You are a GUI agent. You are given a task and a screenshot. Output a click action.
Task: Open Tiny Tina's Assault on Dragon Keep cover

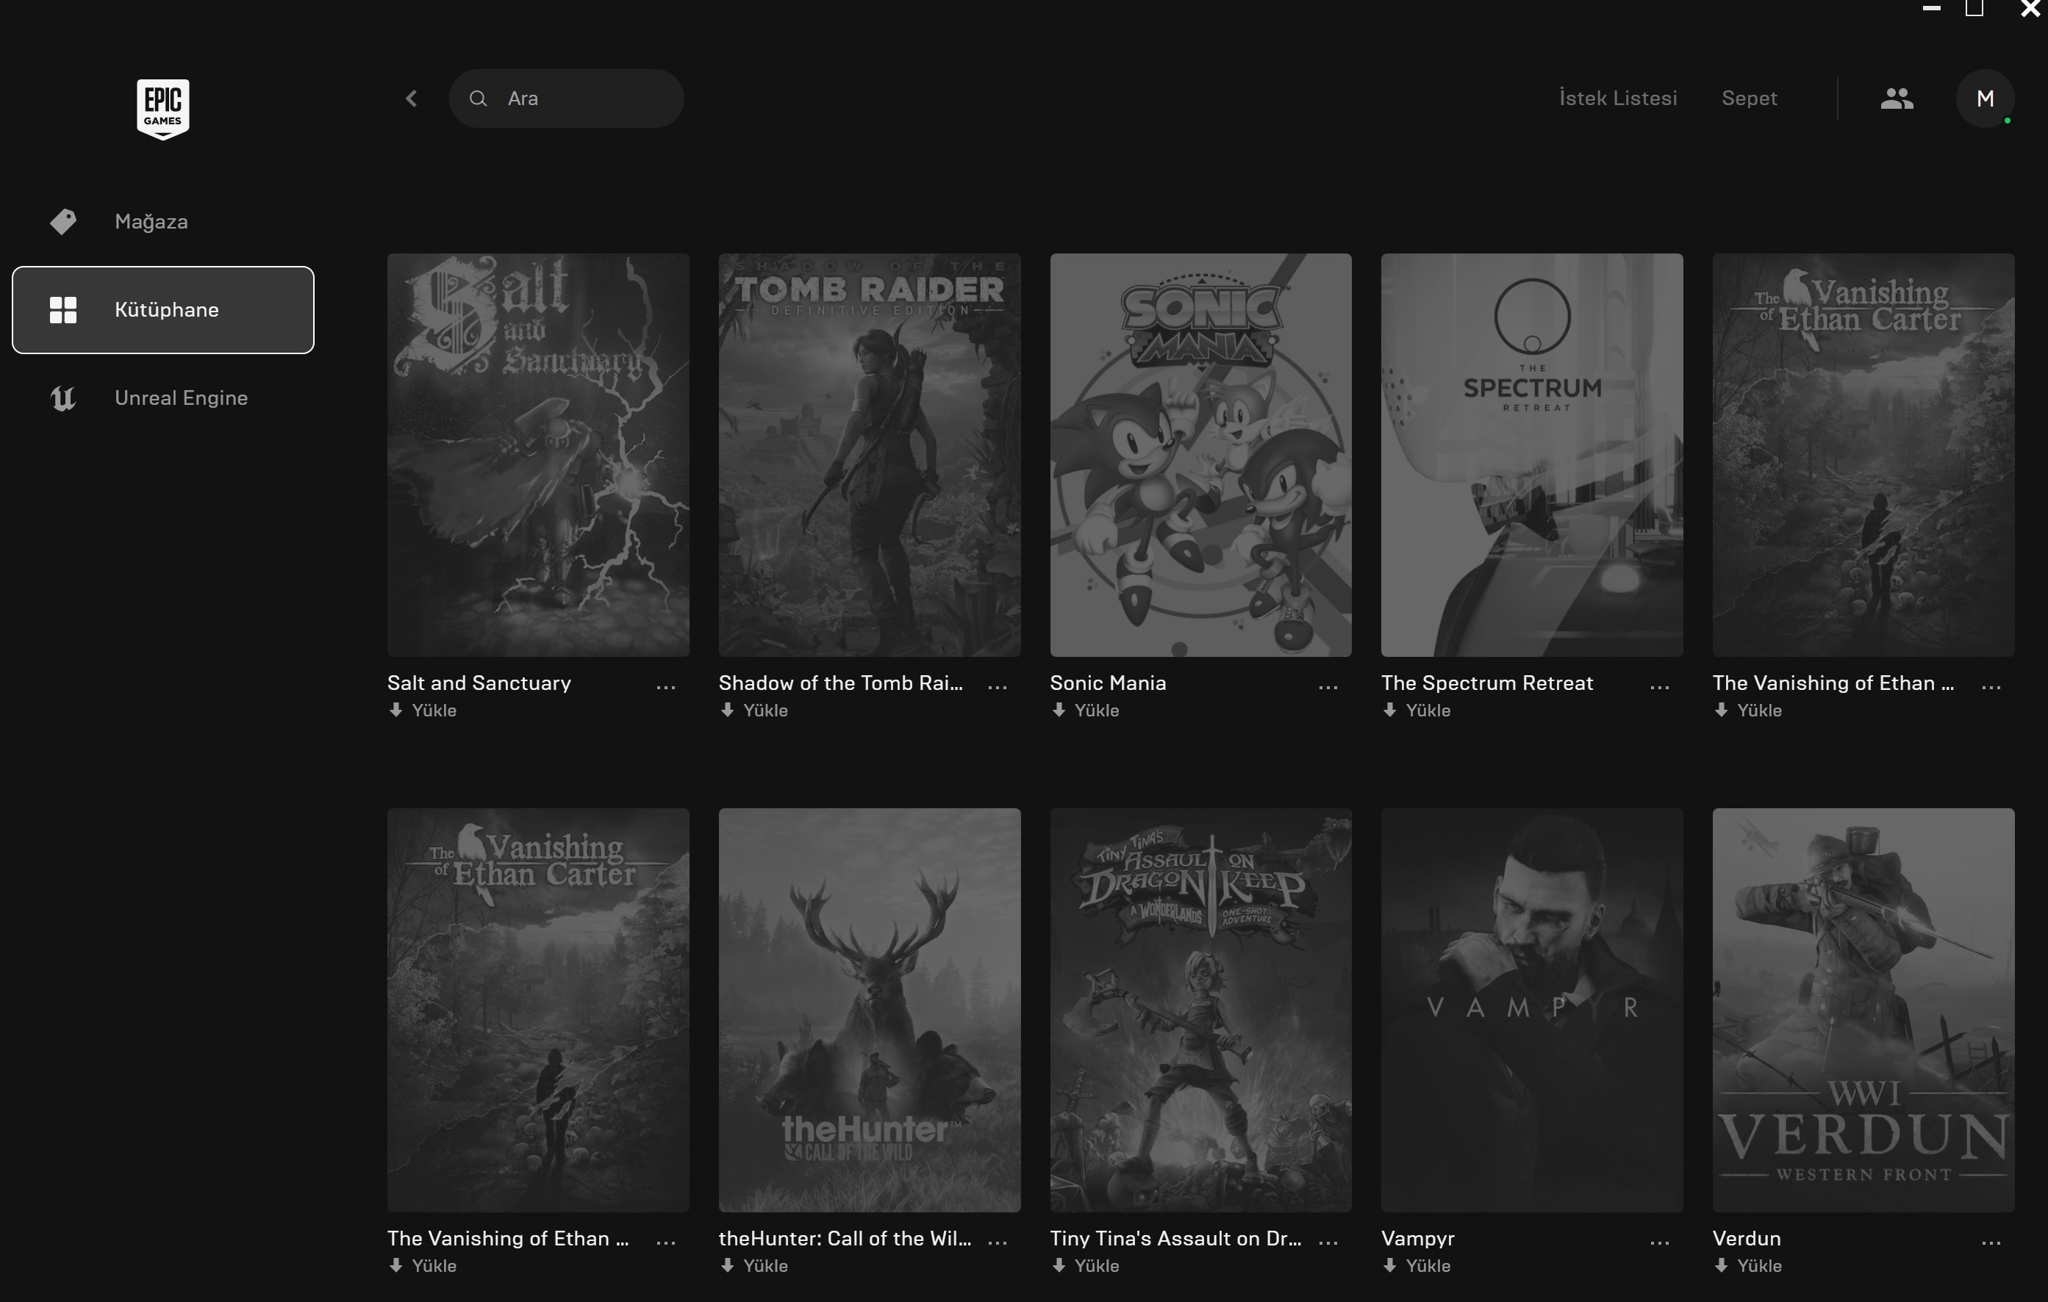tap(1201, 1010)
